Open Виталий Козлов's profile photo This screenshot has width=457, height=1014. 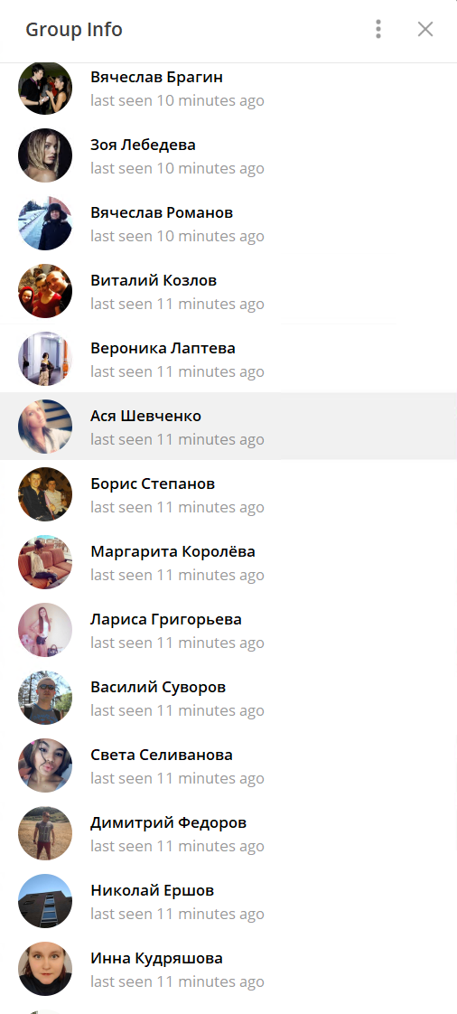[x=45, y=291]
